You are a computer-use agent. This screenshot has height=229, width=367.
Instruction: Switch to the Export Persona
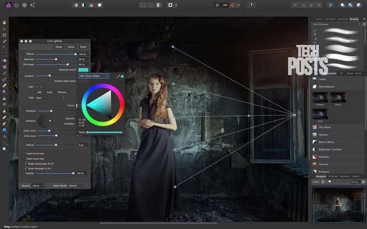[x=33, y=5]
